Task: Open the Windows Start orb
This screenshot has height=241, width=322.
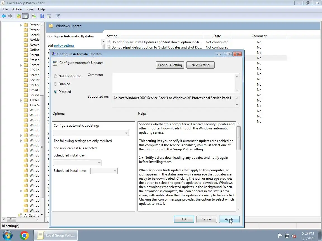Action: click(x=7, y=235)
